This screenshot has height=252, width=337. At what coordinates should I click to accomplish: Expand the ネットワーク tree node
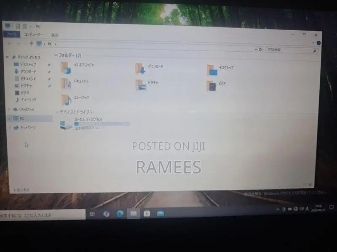coord(9,128)
